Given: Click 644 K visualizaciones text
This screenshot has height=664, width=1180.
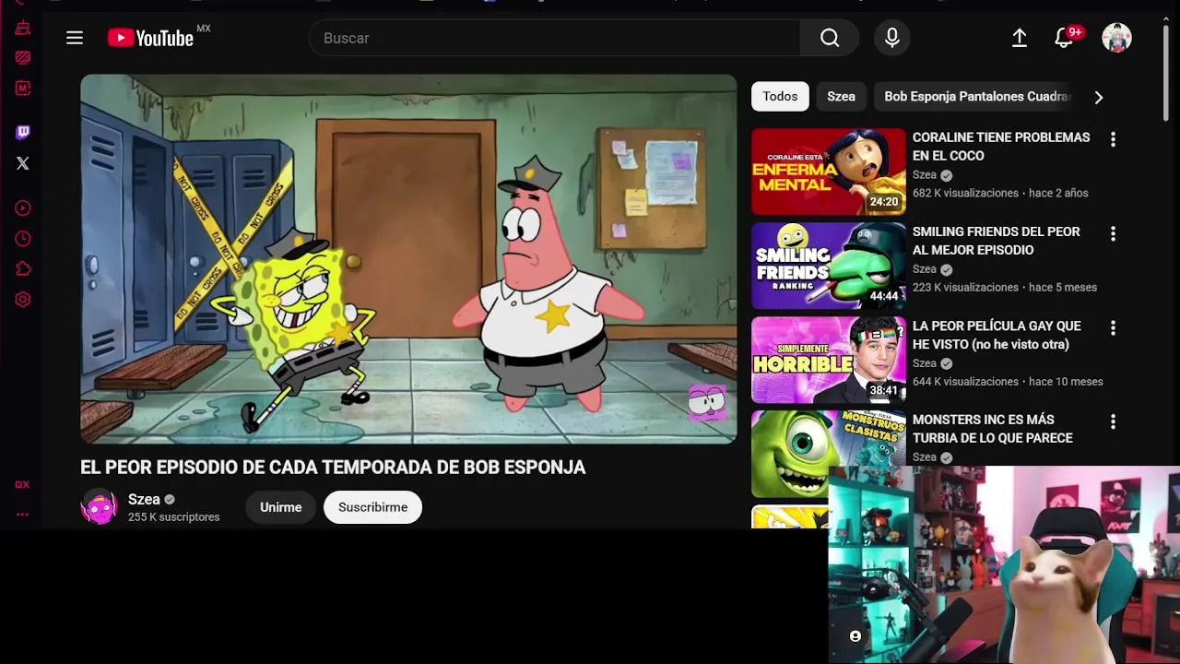Looking at the screenshot, I should pos(965,381).
